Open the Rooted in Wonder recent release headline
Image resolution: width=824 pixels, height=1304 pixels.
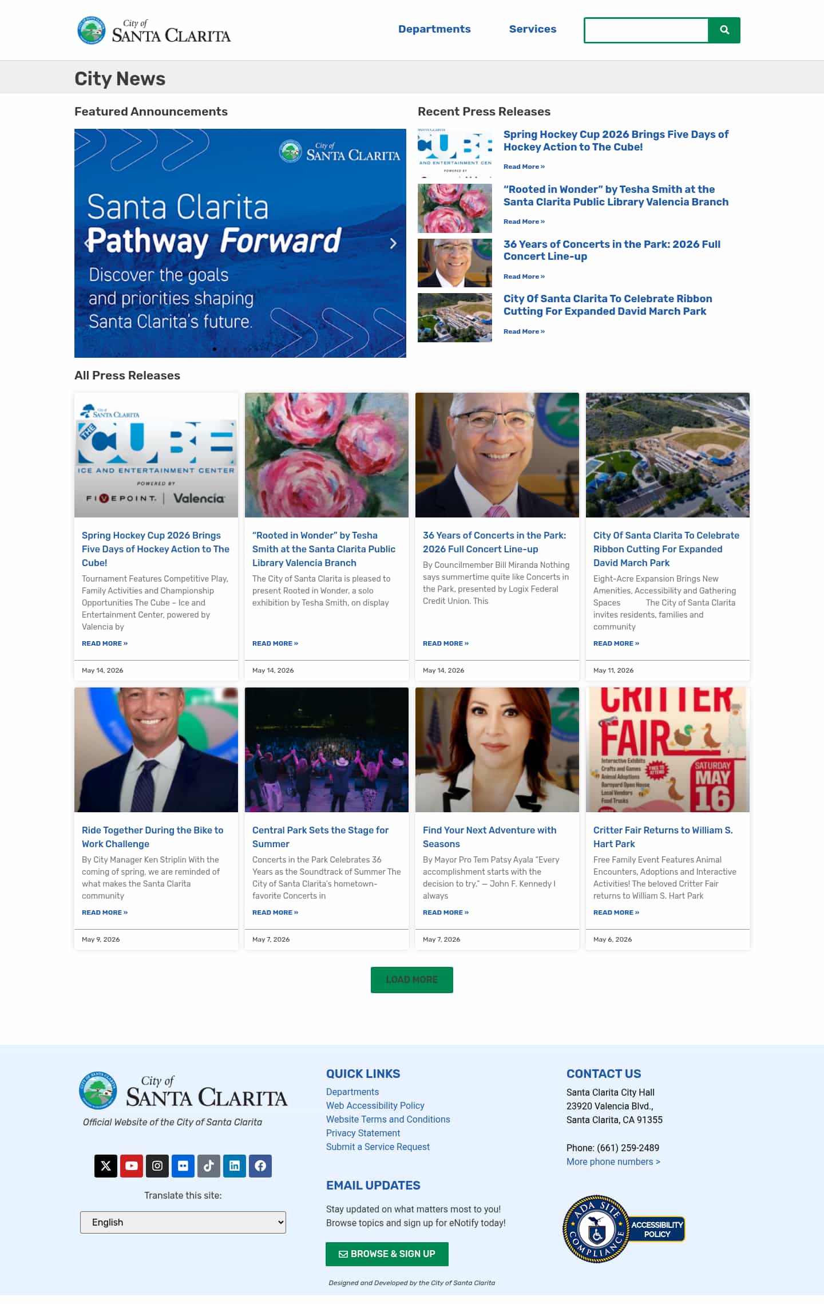point(616,196)
